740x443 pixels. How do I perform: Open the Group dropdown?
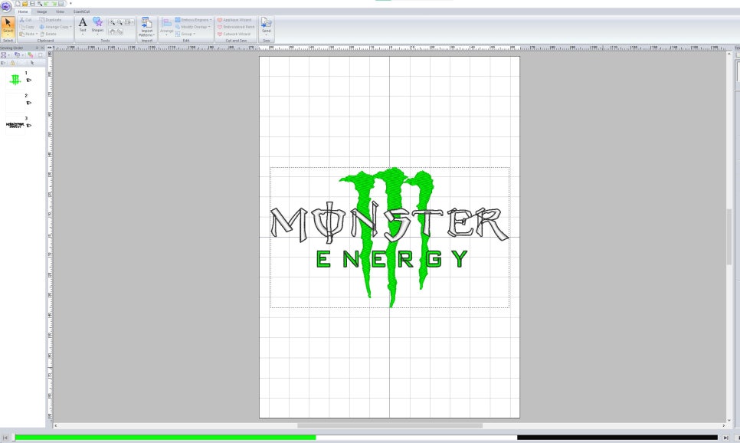pyautogui.click(x=185, y=34)
